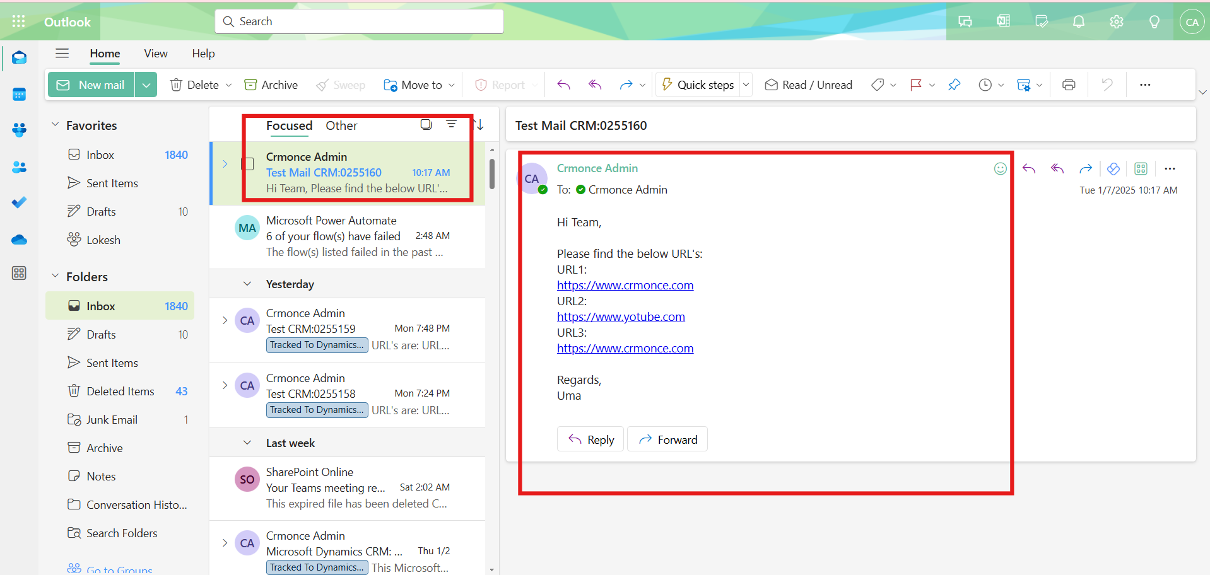Viewport: 1210px width, 575px height.
Task: Switch to the Help ribbon tab
Action: click(203, 54)
